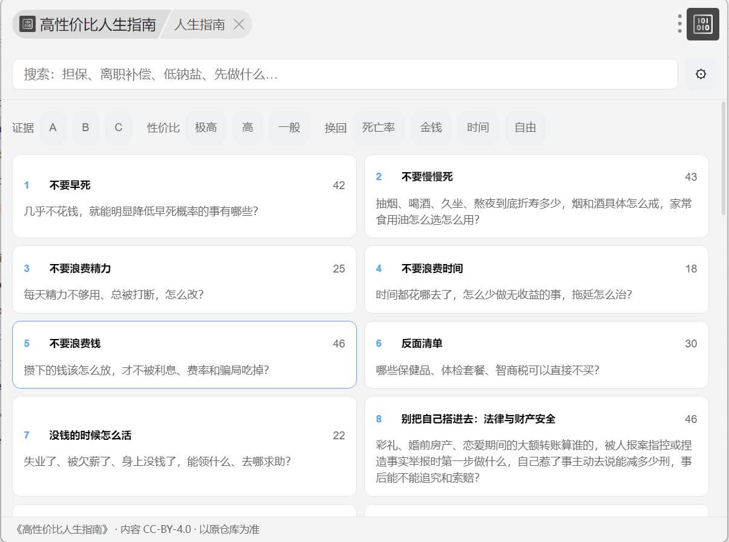Toggle the evidence level C filter chip
This screenshot has width=729, height=542.
(x=119, y=127)
